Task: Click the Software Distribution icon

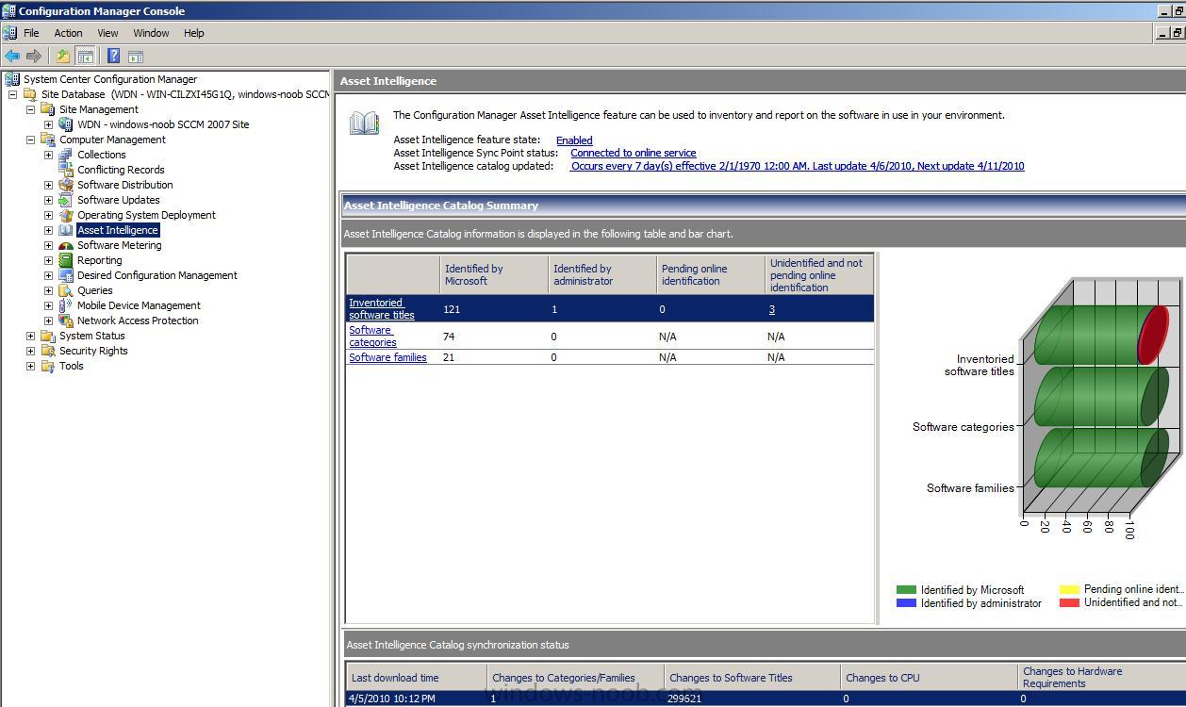Action: point(66,185)
